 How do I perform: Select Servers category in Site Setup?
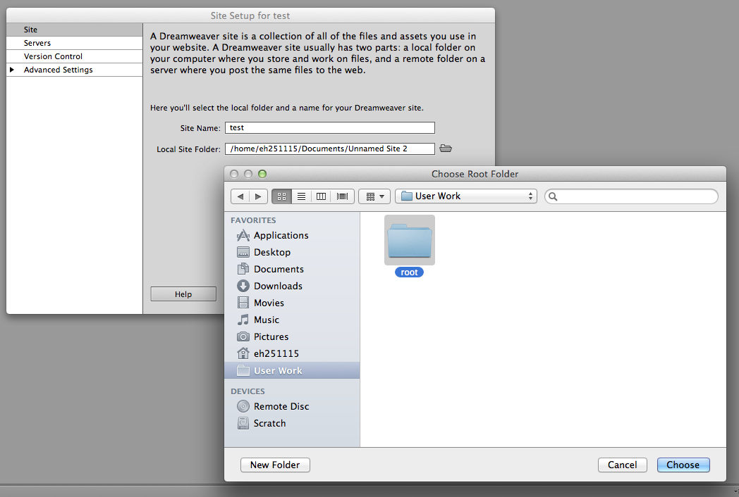[x=75, y=43]
